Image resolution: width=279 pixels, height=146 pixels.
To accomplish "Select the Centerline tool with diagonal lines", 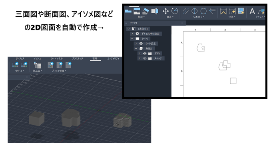I will point(185,11).
